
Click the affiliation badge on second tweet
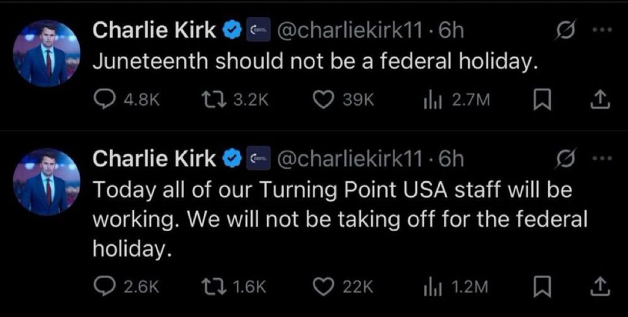(257, 159)
